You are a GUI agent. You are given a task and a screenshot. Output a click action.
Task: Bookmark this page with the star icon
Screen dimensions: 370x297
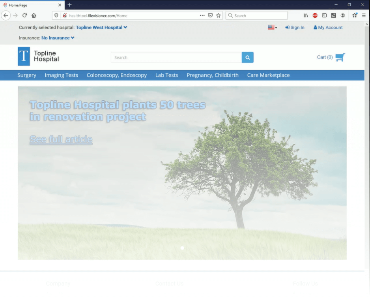[219, 15]
